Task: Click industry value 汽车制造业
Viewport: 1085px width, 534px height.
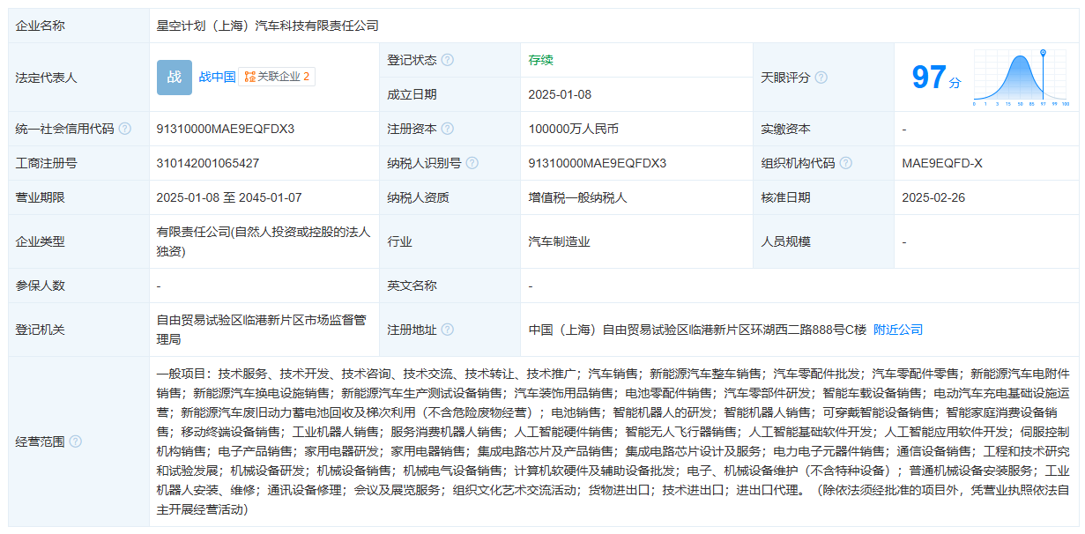Action: 560,241
